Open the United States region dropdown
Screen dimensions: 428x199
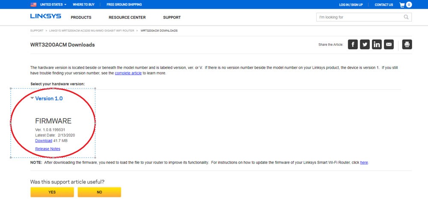(x=53, y=5)
